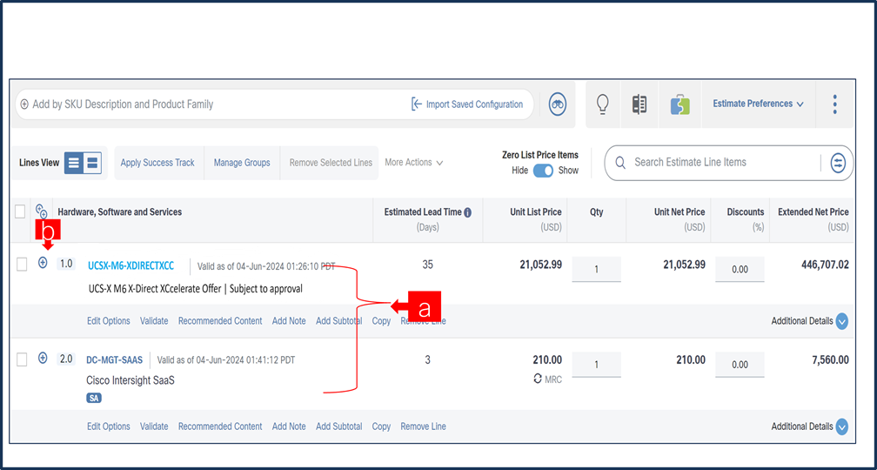Click Add Note for DC-MGT-SAAS line

point(289,426)
